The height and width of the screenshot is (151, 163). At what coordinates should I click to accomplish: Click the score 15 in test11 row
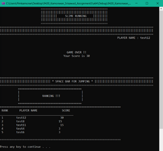point(62,125)
